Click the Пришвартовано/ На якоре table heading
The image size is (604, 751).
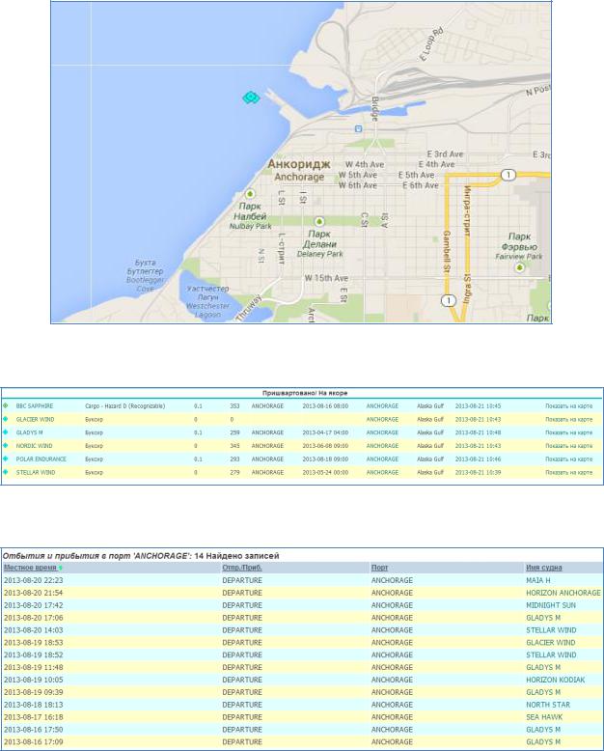point(305,393)
